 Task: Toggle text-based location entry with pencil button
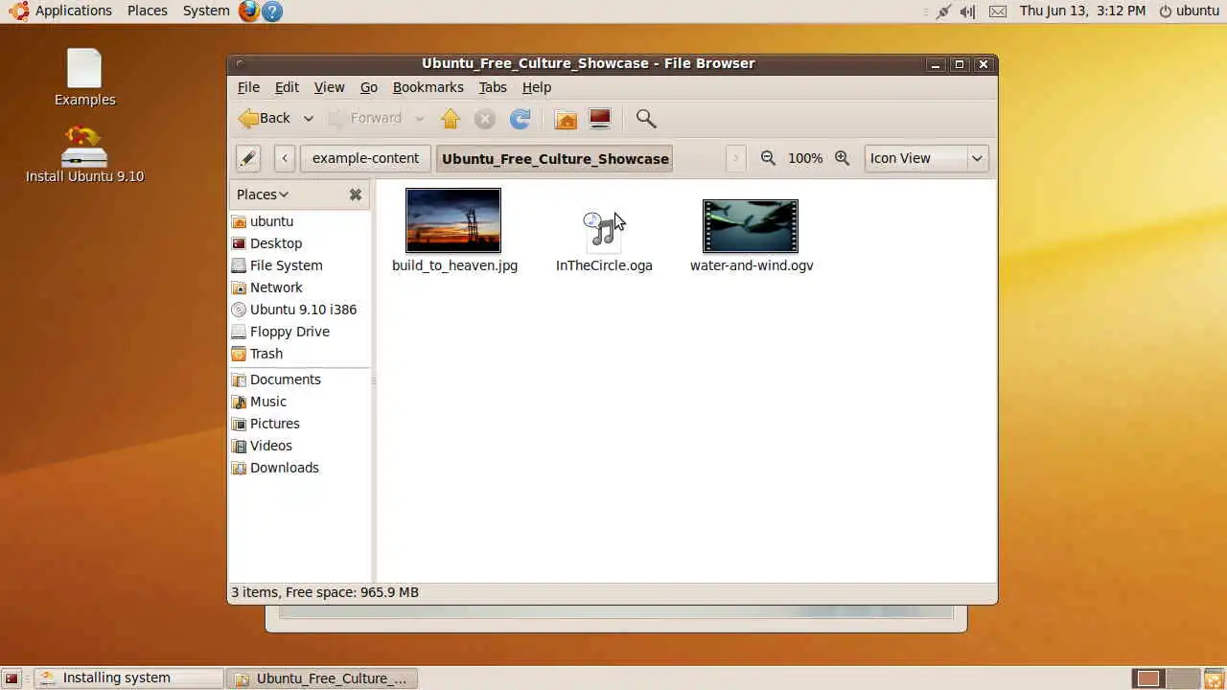(248, 158)
